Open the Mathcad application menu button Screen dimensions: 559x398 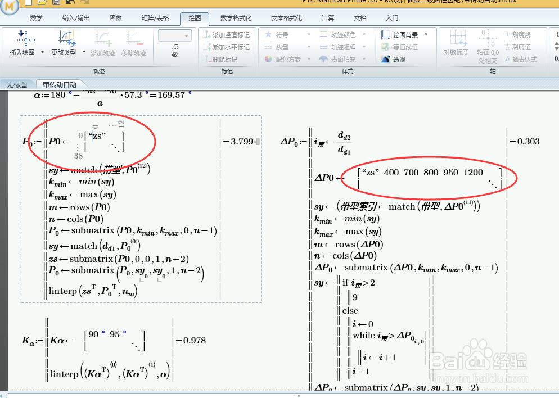click(x=10, y=6)
